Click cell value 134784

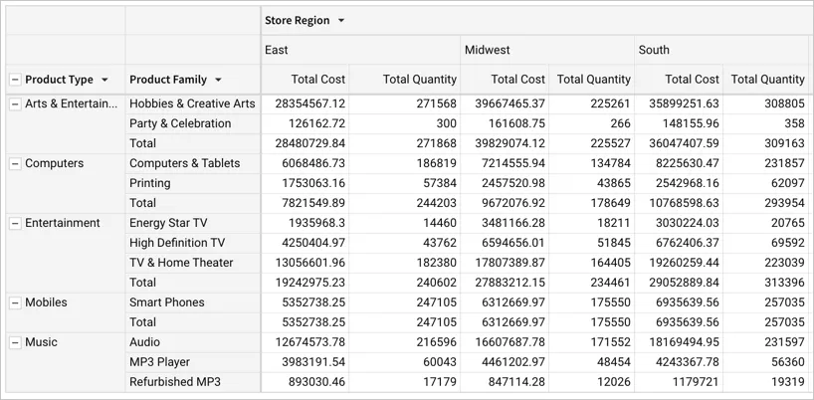pyautogui.click(x=610, y=163)
